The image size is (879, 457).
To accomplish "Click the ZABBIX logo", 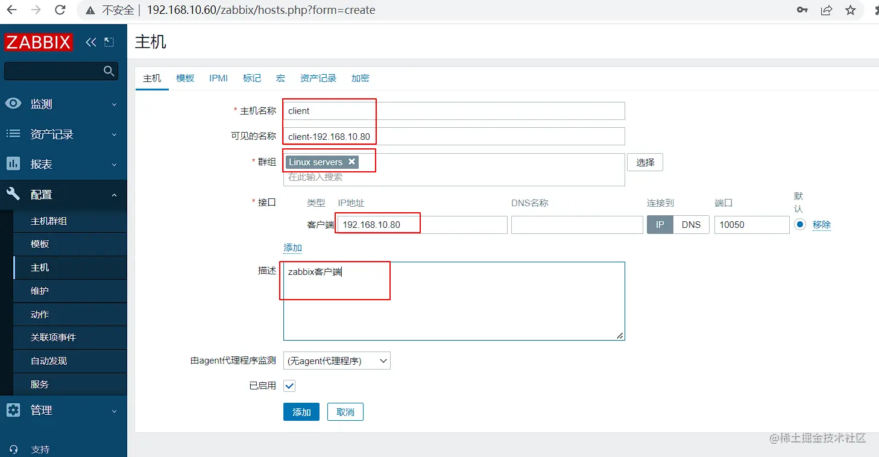I will tap(39, 42).
